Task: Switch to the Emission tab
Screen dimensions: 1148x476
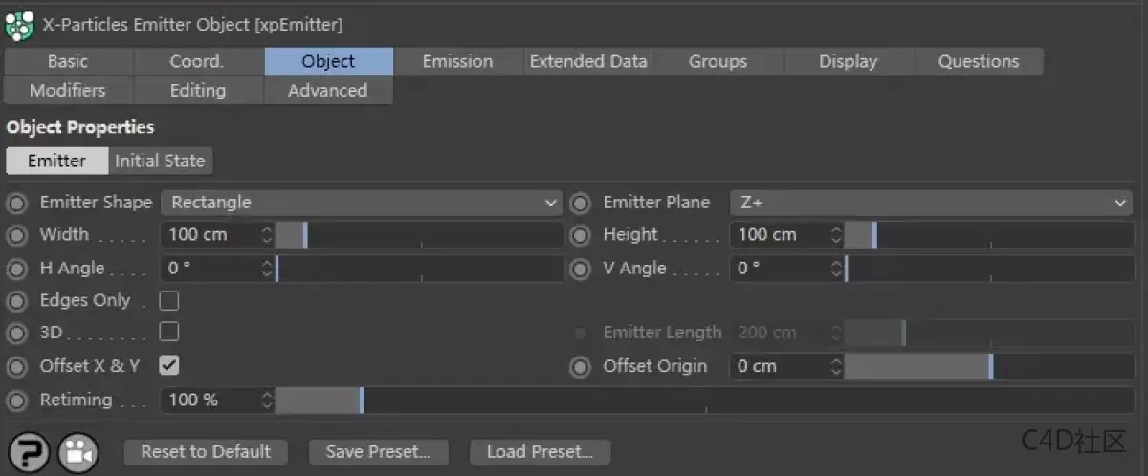Action: pyautogui.click(x=457, y=61)
